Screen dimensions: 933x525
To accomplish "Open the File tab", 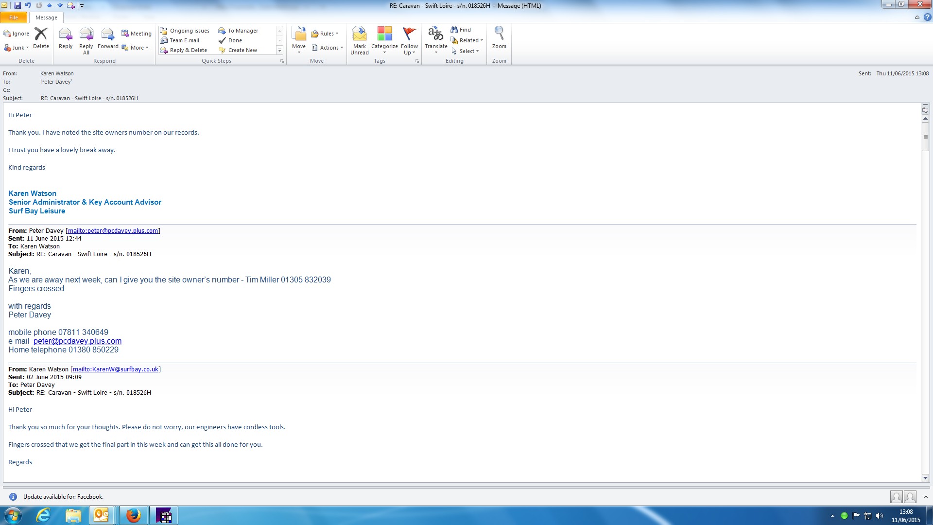I will [x=14, y=17].
